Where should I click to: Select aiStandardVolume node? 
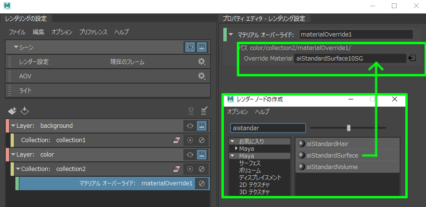(347, 167)
